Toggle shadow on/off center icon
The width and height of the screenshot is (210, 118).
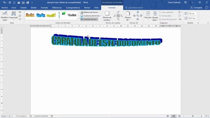118,16
